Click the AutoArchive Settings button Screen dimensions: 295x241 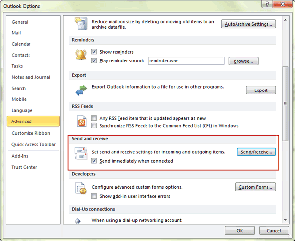(248, 24)
